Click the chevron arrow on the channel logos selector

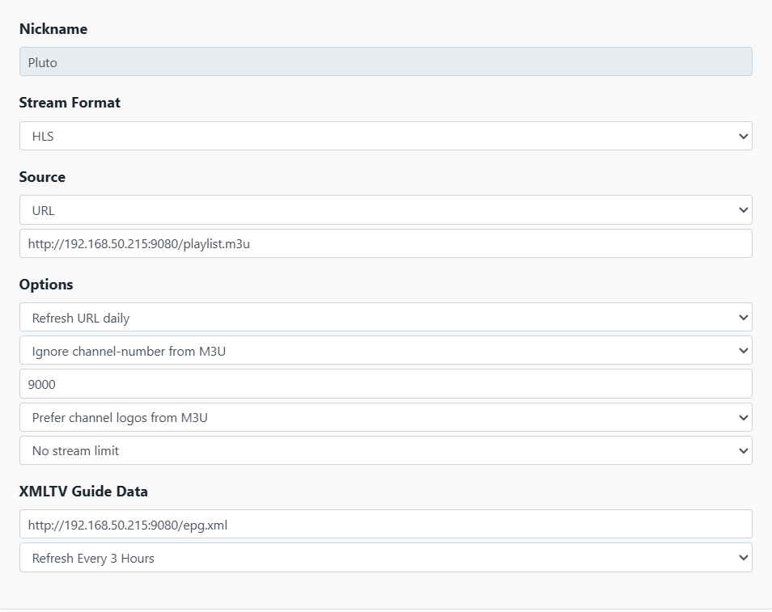pyautogui.click(x=743, y=417)
